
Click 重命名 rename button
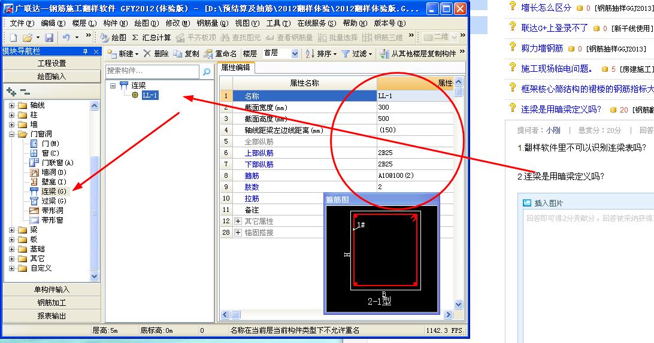pyautogui.click(x=220, y=53)
